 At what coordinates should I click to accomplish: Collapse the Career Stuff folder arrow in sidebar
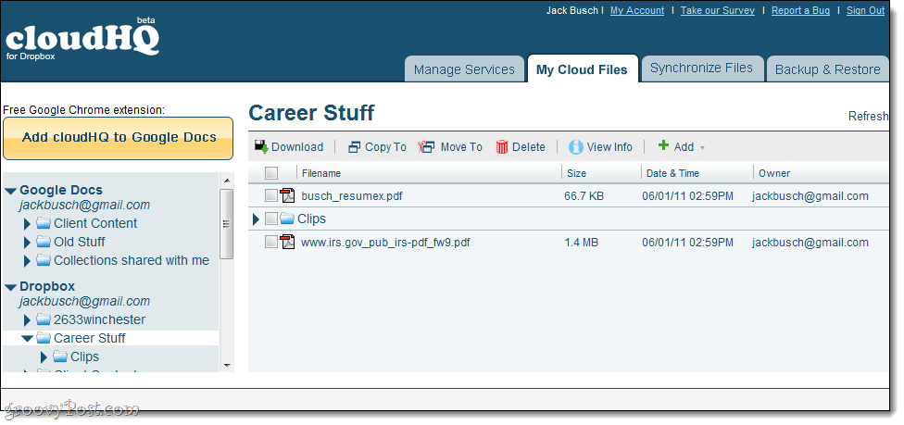(28, 339)
